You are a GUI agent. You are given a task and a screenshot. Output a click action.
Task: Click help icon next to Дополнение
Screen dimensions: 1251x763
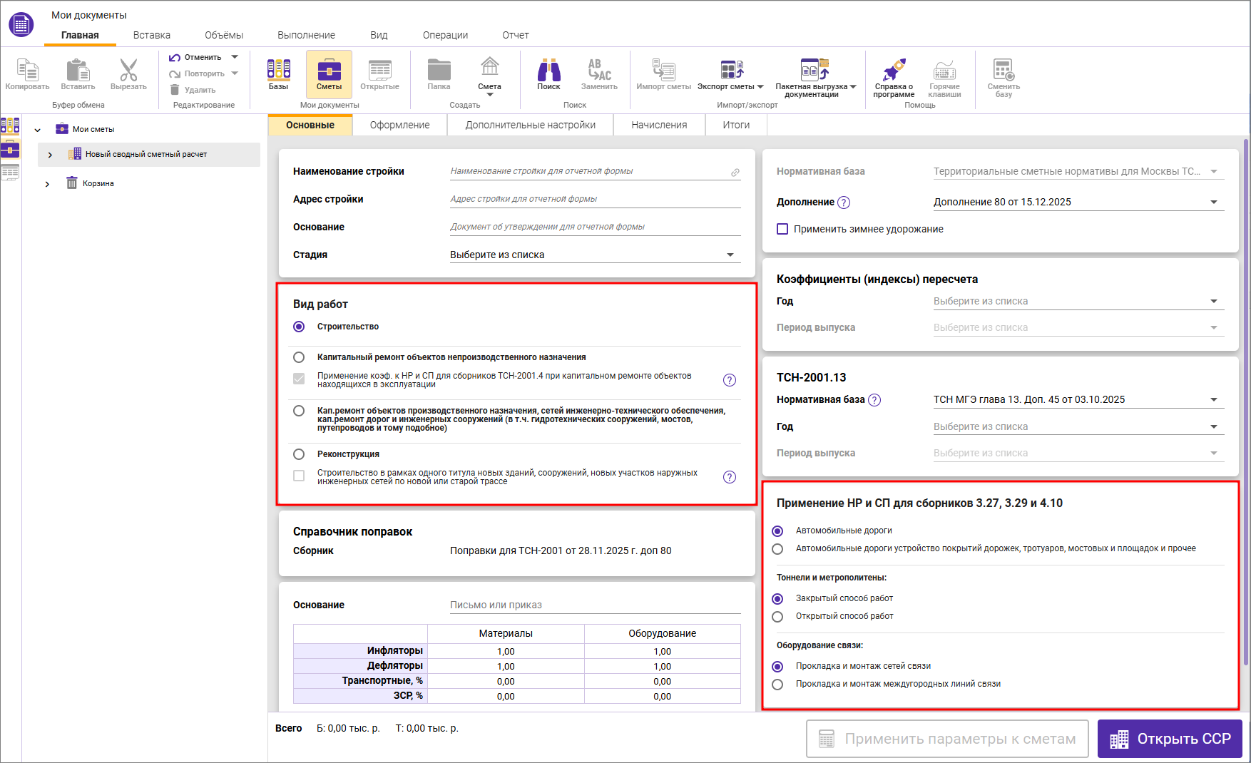point(844,203)
